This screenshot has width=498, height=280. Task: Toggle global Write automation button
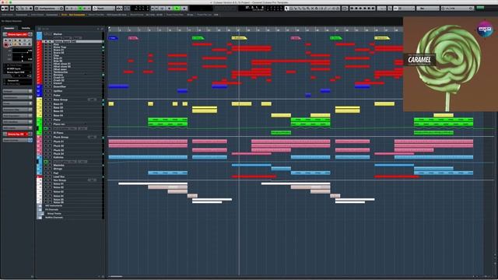pyautogui.click(x=85, y=9)
